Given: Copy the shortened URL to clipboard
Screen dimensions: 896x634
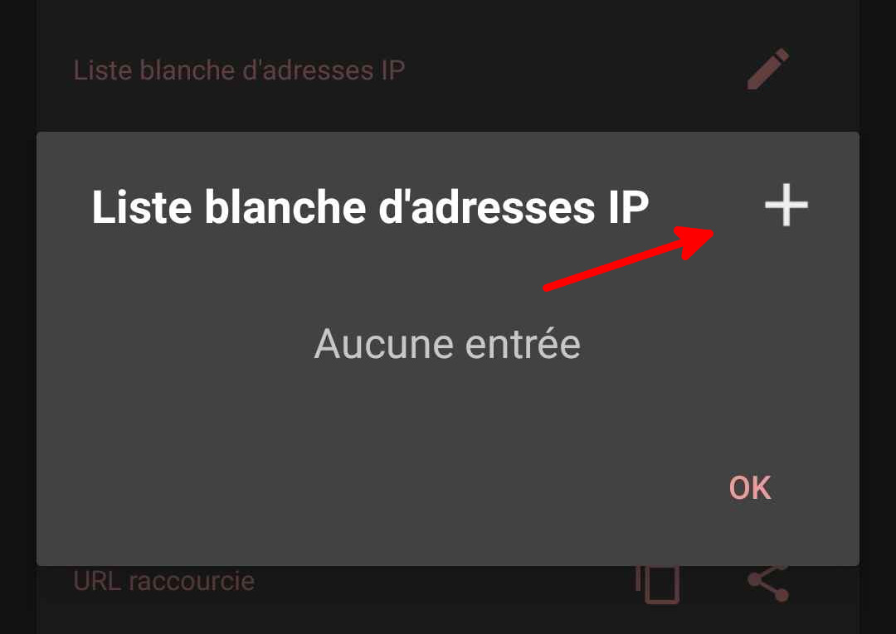Looking at the screenshot, I should pos(658,583).
